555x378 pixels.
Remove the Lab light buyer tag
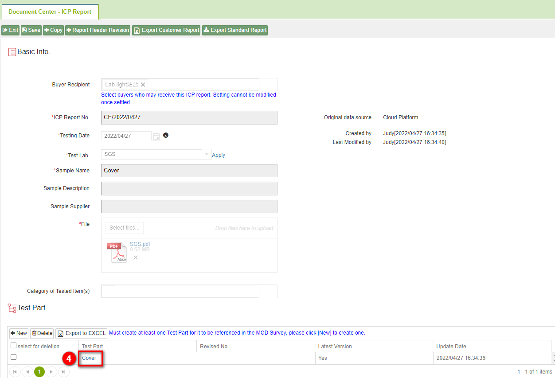(143, 85)
